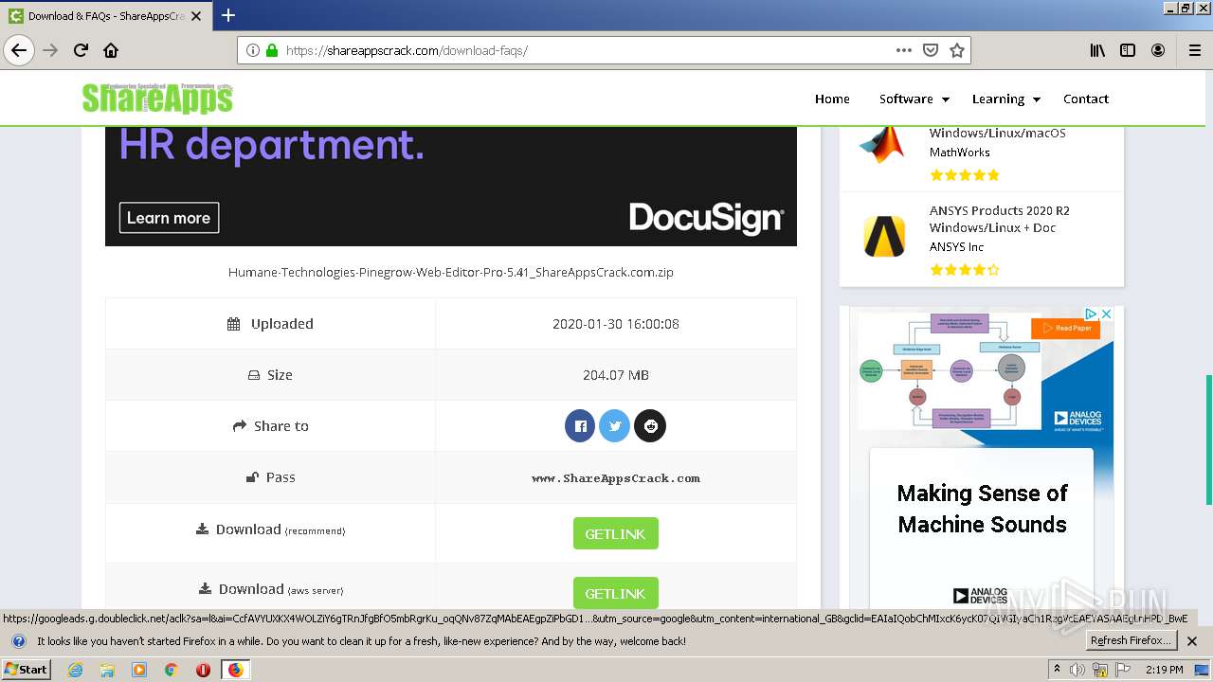Open AdChoices info icon on sidebar ad

(x=1092, y=314)
